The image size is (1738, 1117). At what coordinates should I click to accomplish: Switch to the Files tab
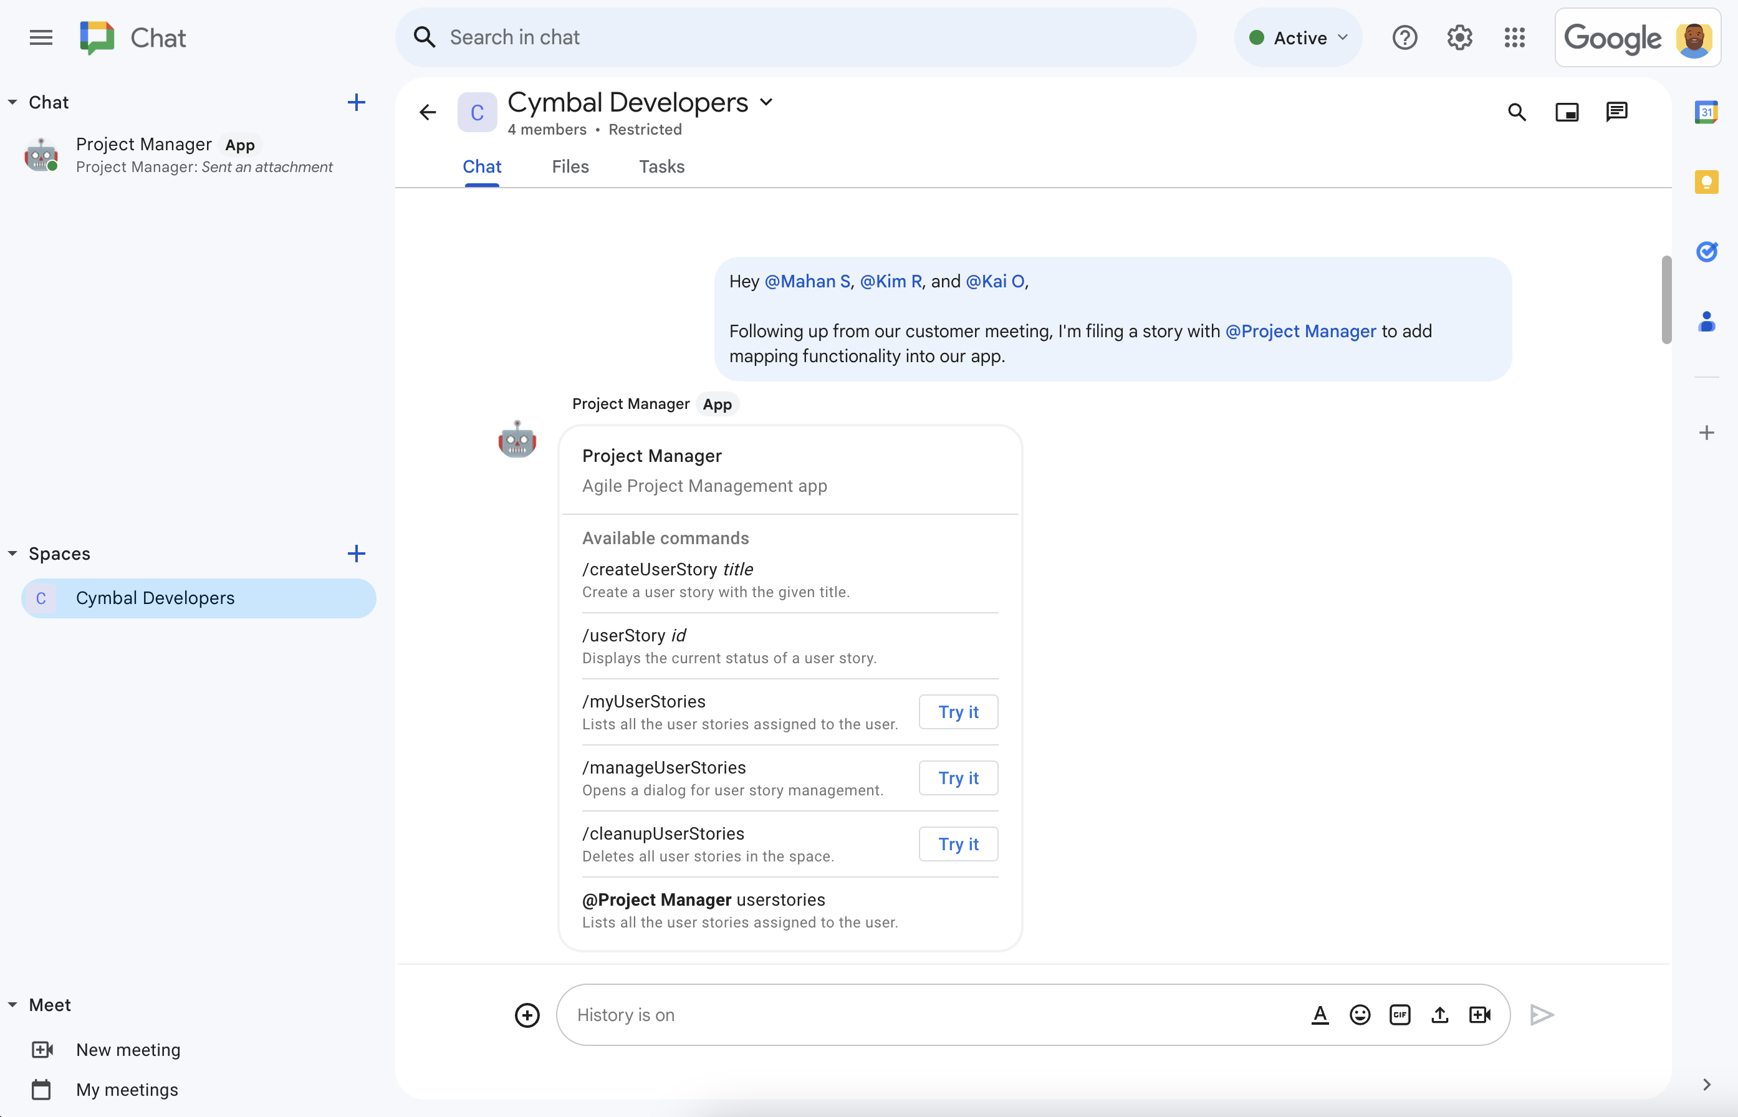point(570,166)
